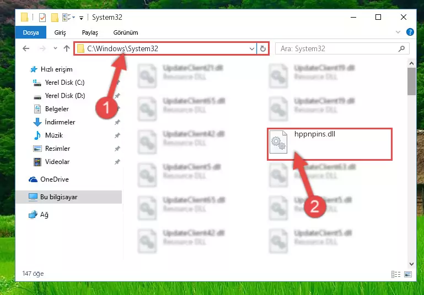This screenshot has height=295, width=424.
Task: Click the Ara: System32 search box
Action: pyautogui.click(x=342, y=48)
